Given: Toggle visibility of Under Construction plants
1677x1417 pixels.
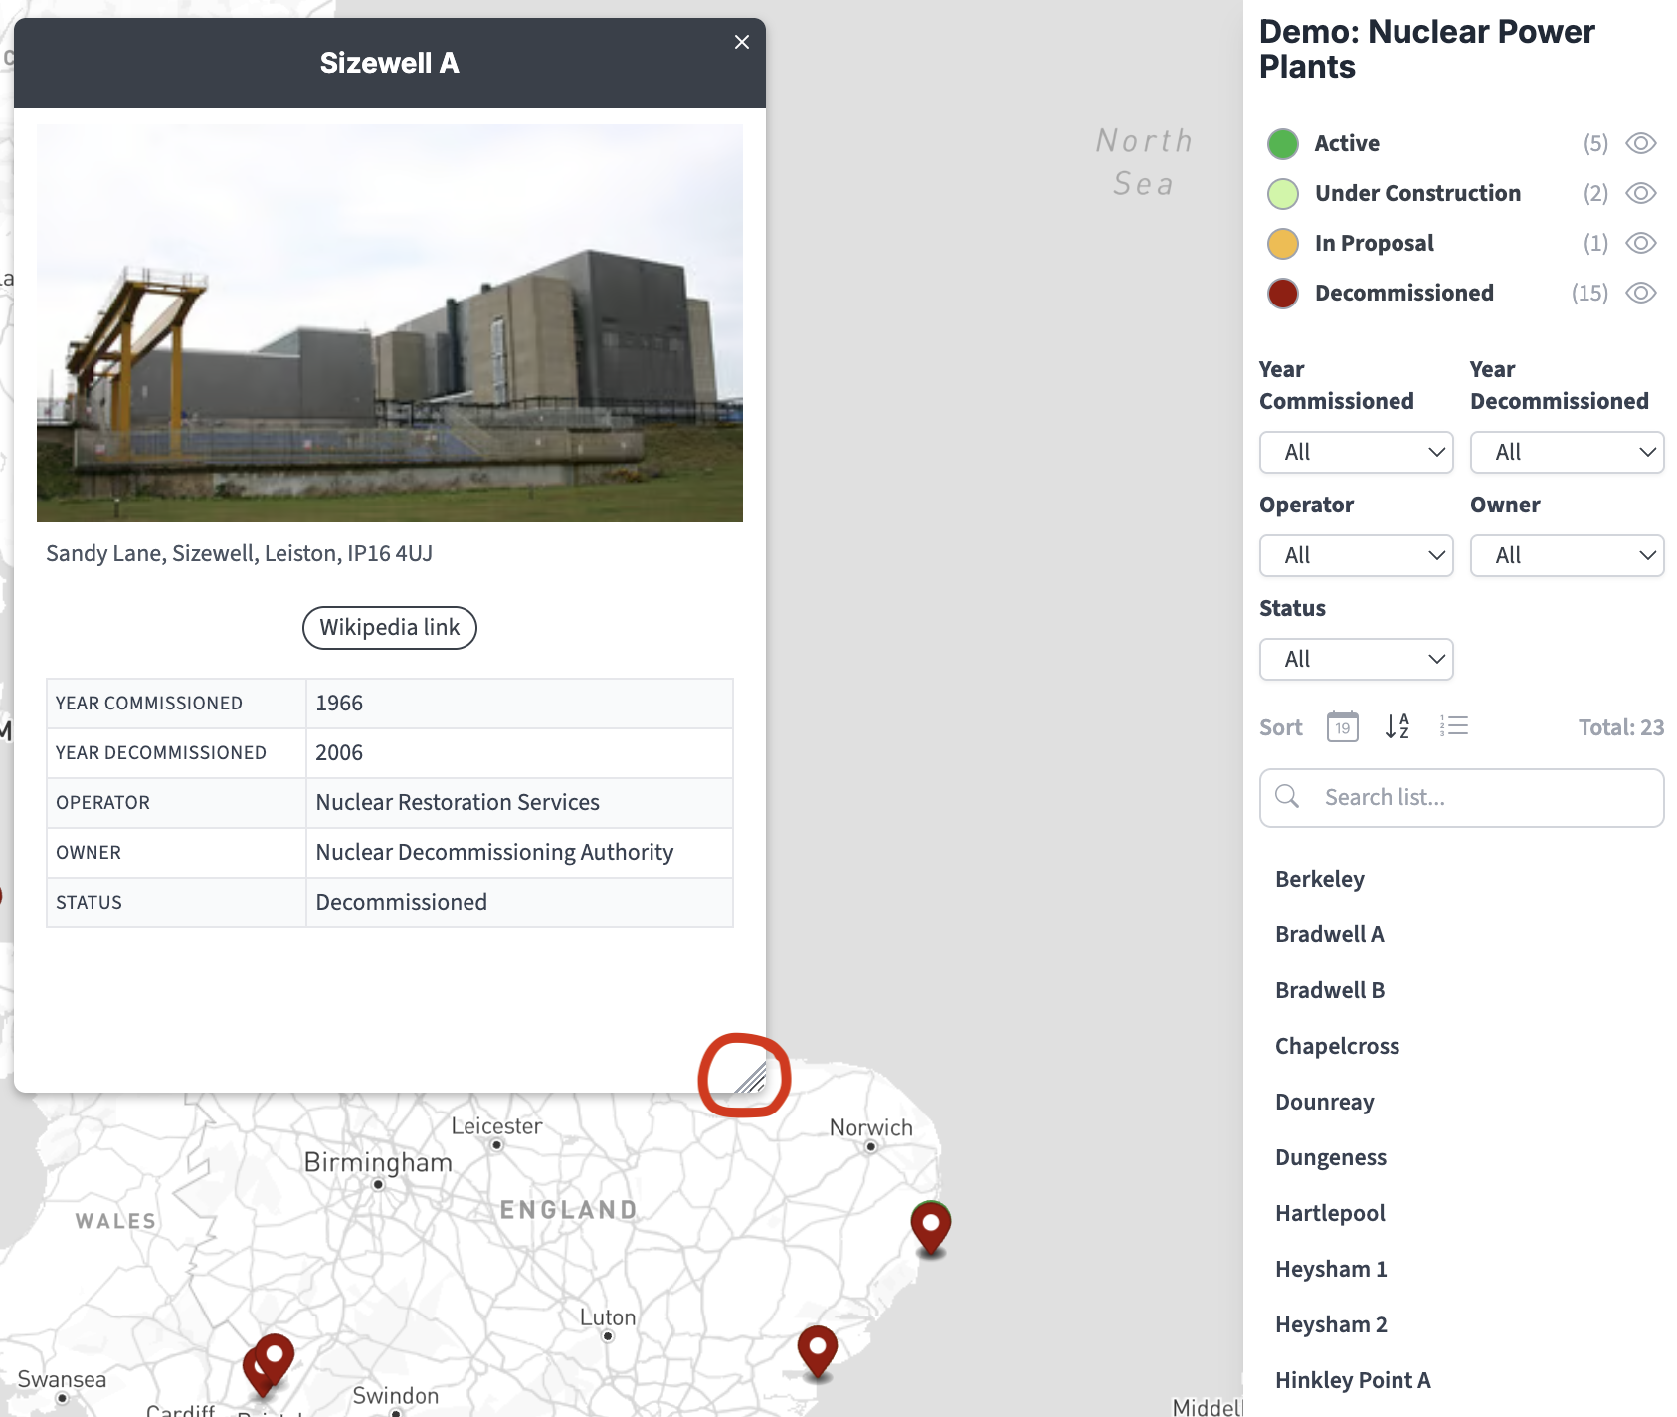Looking at the screenshot, I should coord(1641,193).
